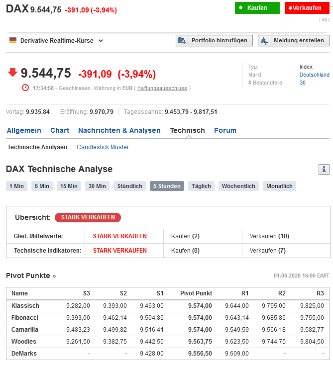Click the Eröffnung value 9.970,79

click(x=102, y=112)
